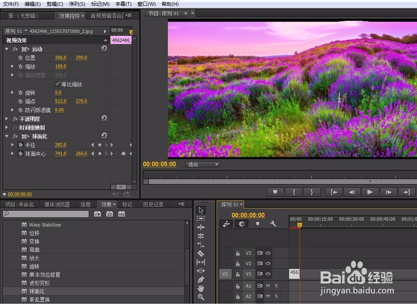This screenshot has height=305, width=417.
Task: Solo the A2 audio track
Action: [x=276, y=296]
